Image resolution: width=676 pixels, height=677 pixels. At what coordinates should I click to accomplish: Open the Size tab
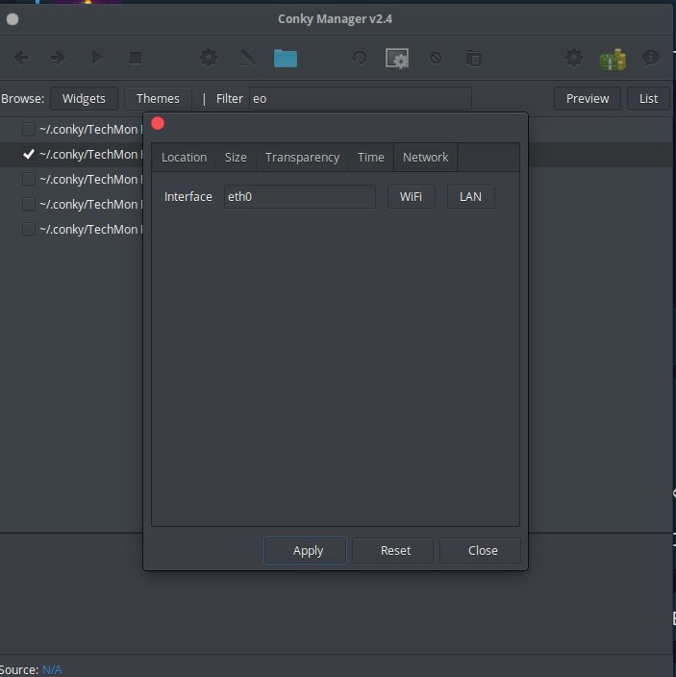[x=236, y=157]
